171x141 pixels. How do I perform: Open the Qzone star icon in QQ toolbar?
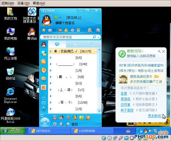(x=44, y=30)
